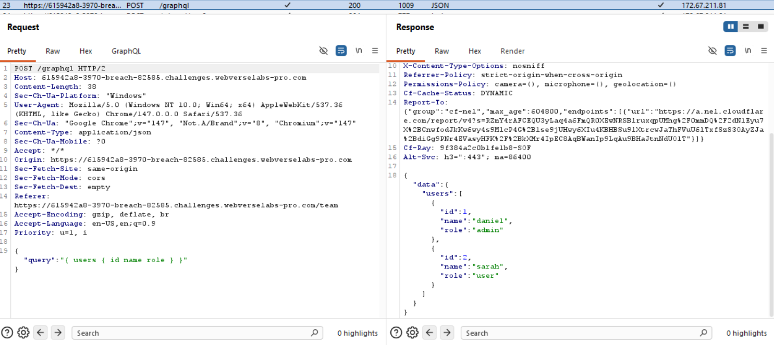Open search settings gear under Request
Viewport: 774px width, 345px height.
tap(23, 332)
